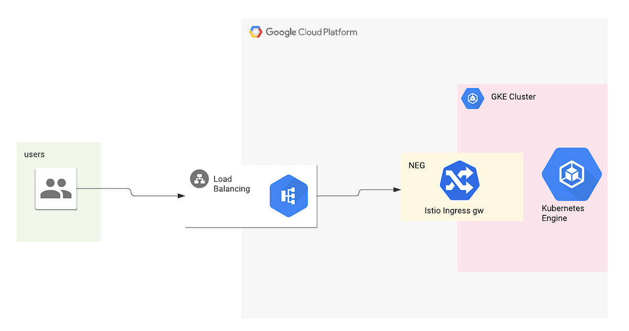The image size is (629, 331).
Task: Click the users label above the people icon
Action: [x=34, y=154]
